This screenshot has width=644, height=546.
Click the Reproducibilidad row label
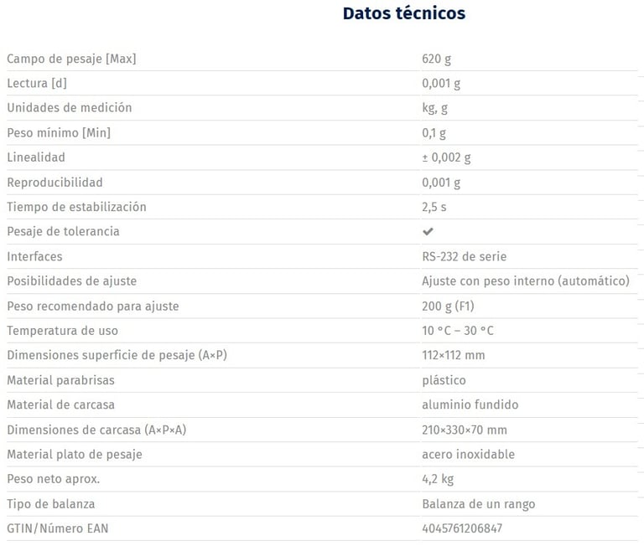[55, 182]
